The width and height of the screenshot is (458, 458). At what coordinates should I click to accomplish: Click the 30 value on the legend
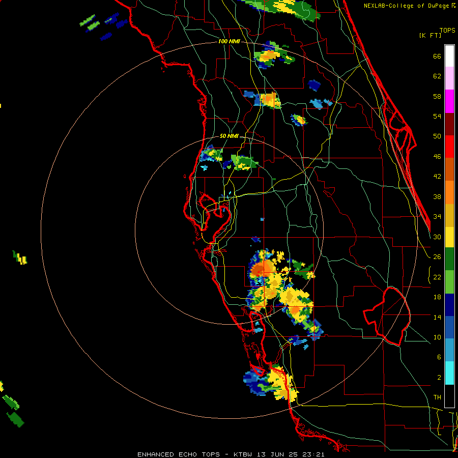pos(437,237)
